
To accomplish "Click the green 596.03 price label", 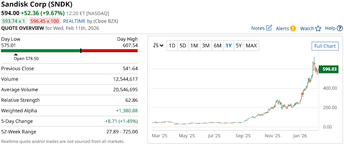I will 329,69.
